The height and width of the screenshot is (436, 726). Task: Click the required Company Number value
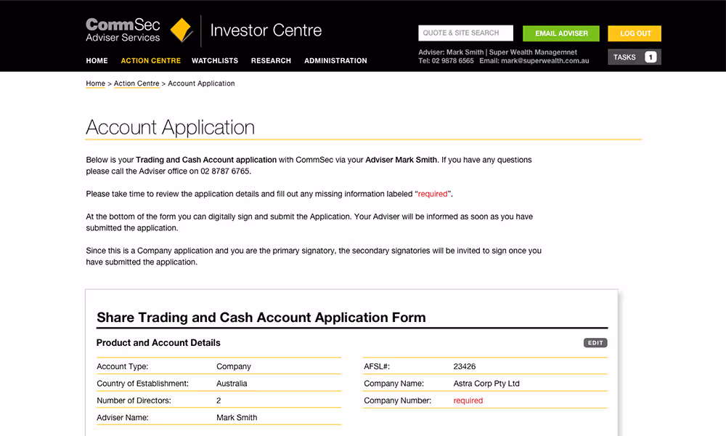[x=468, y=400]
